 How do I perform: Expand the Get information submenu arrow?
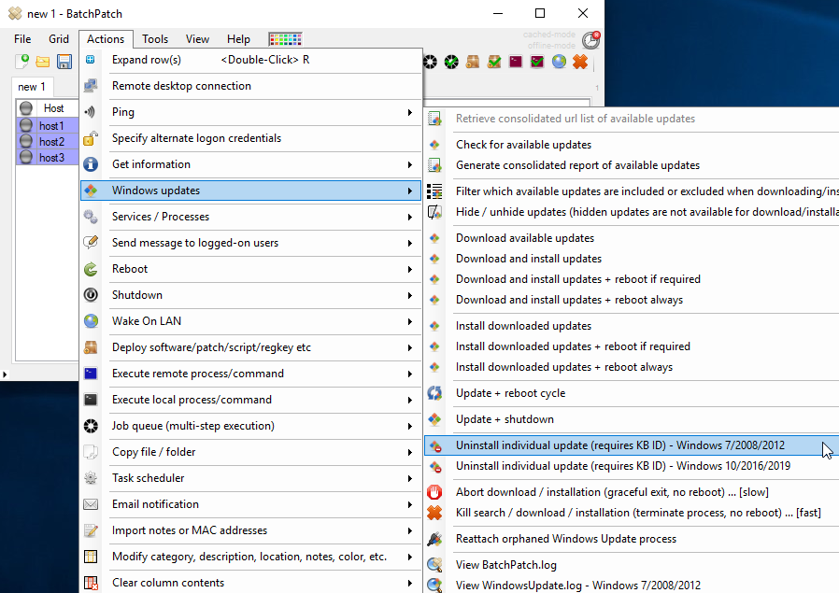(x=410, y=164)
